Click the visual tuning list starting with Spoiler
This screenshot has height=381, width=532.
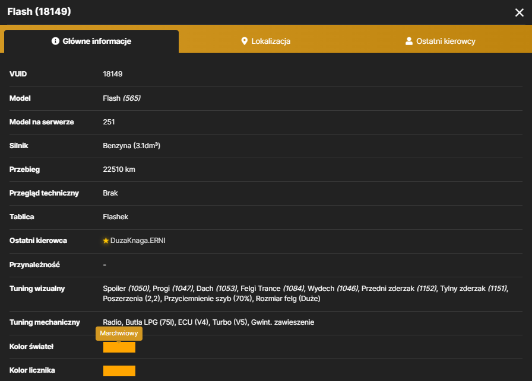(306, 293)
